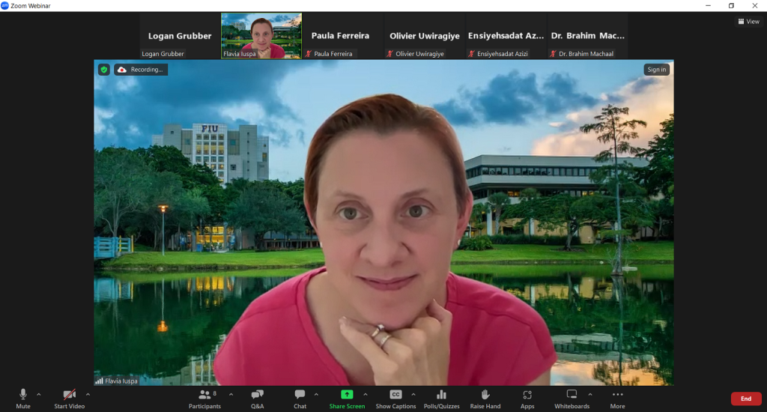Click the green Share Screen icon
The width and height of the screenshot is (767, 412).
347,394
